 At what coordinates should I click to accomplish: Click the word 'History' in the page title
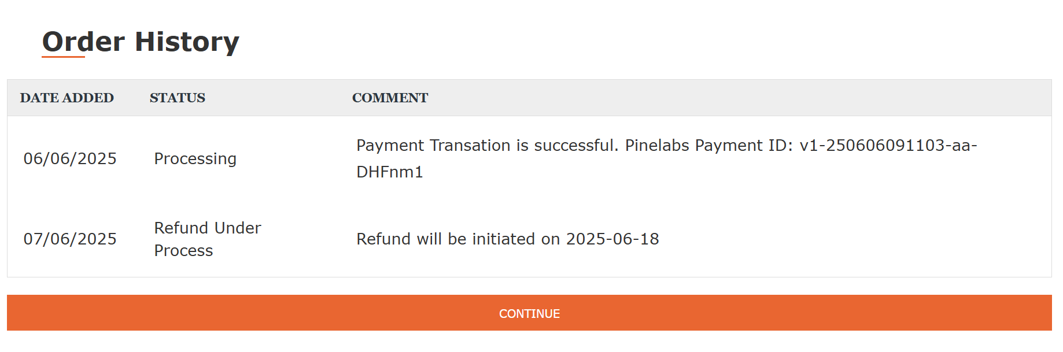point(187,42)
